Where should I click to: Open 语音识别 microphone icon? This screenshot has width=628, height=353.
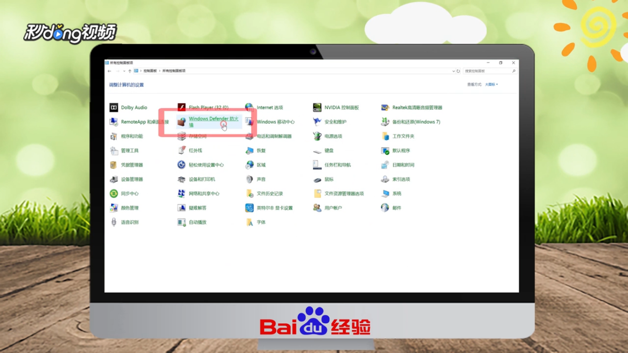[x=114, y=222]
